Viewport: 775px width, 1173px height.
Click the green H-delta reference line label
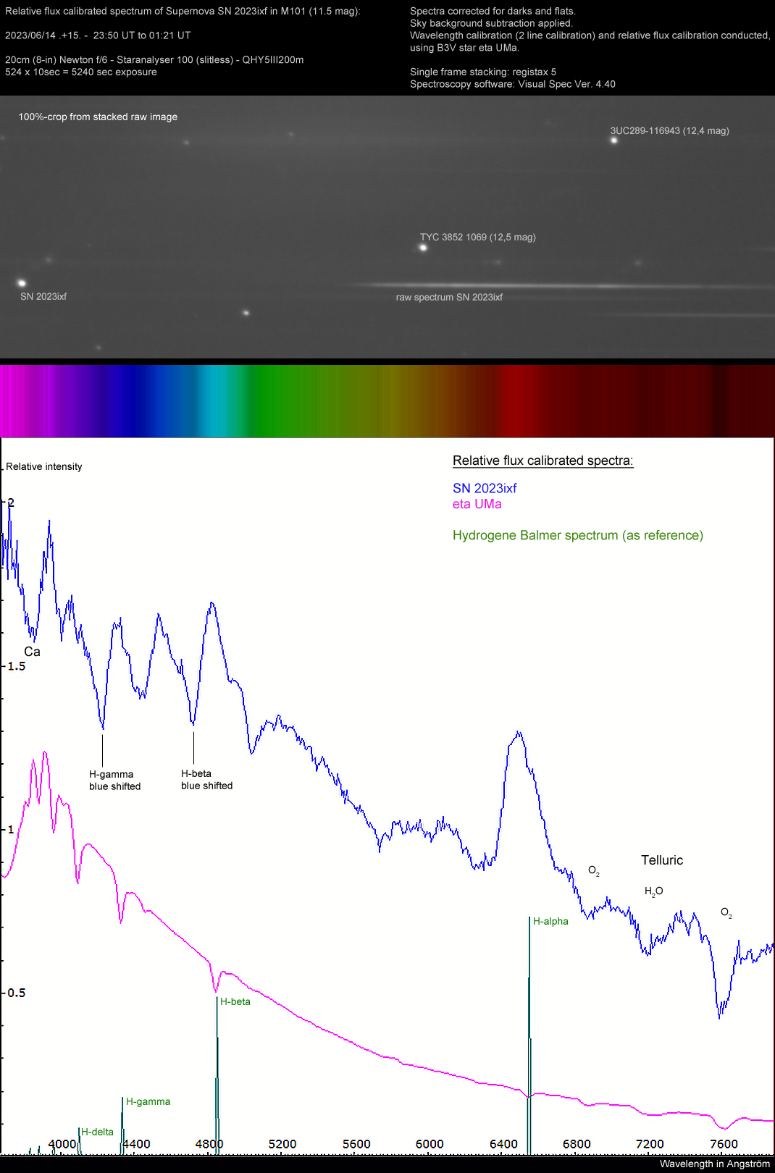pyautogui.click(x=97, y=1132)
